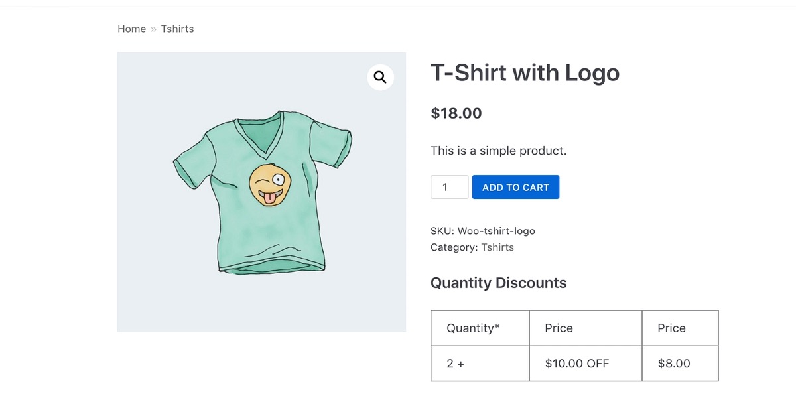This screenshot has height=398, width=796.
Task: Click the magnifying glass zoom icon
Action: pyautogui.click(x=380, y=77)
